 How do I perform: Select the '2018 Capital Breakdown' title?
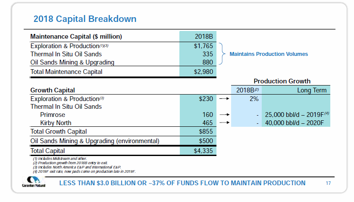85,19
